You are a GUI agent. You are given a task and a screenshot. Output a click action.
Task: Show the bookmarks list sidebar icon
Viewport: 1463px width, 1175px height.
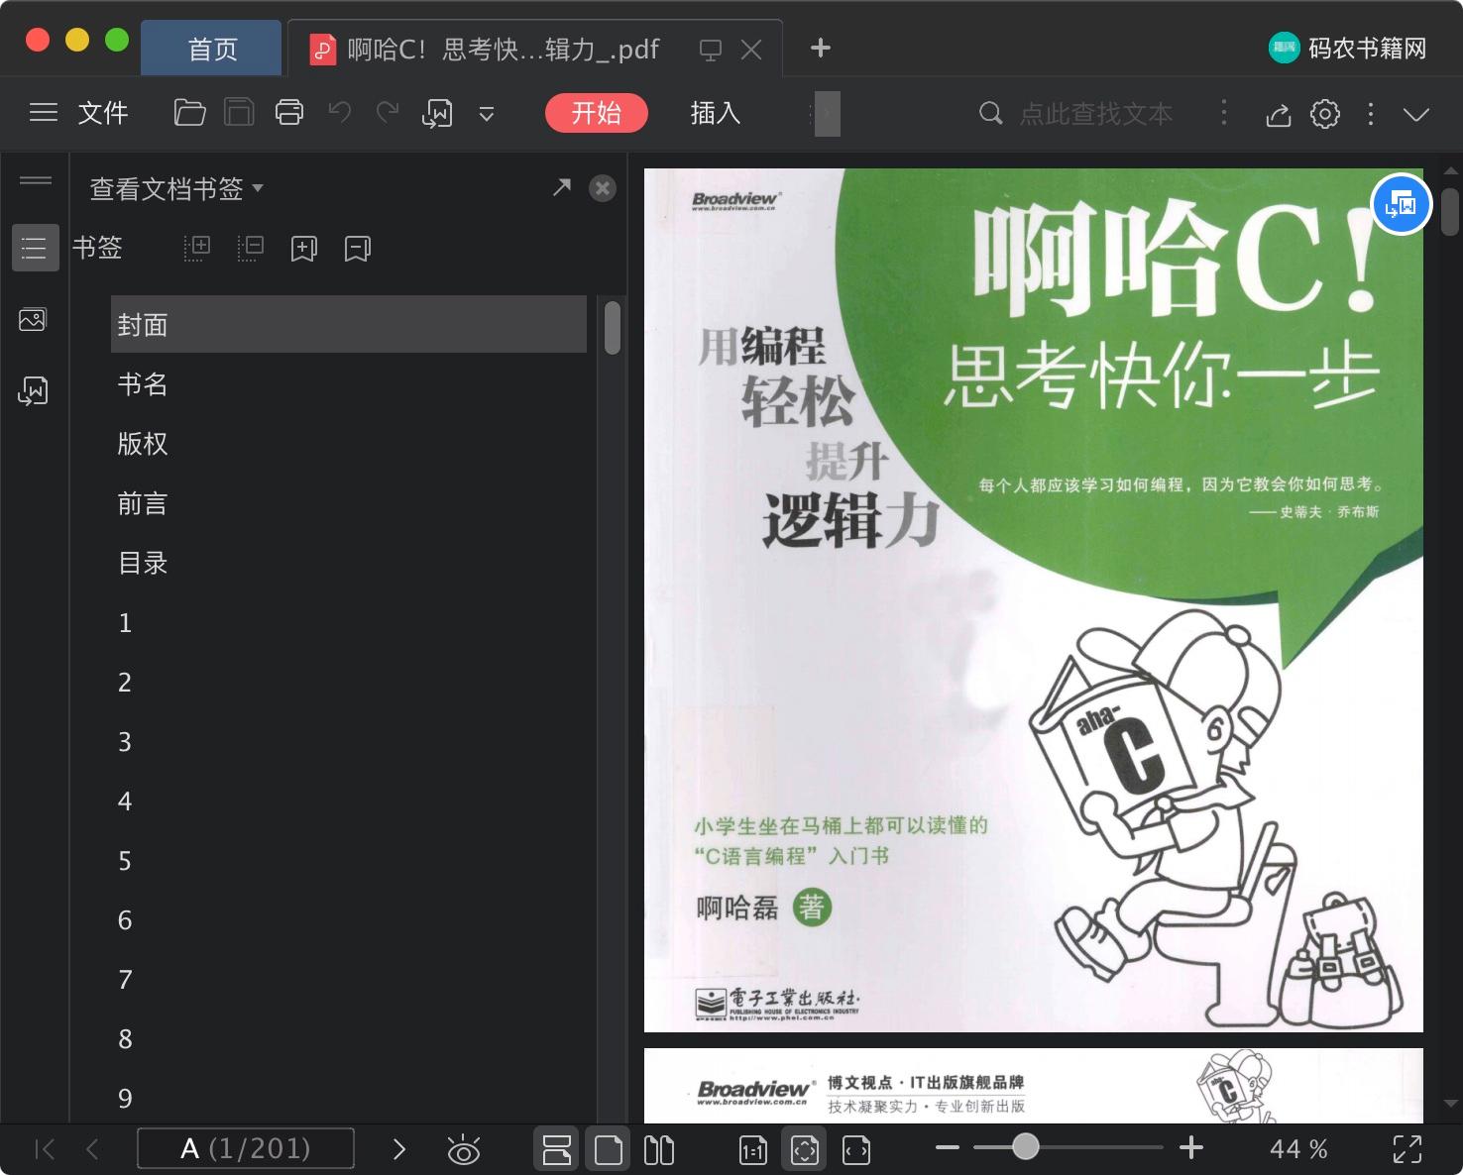(x=35, y=248)
